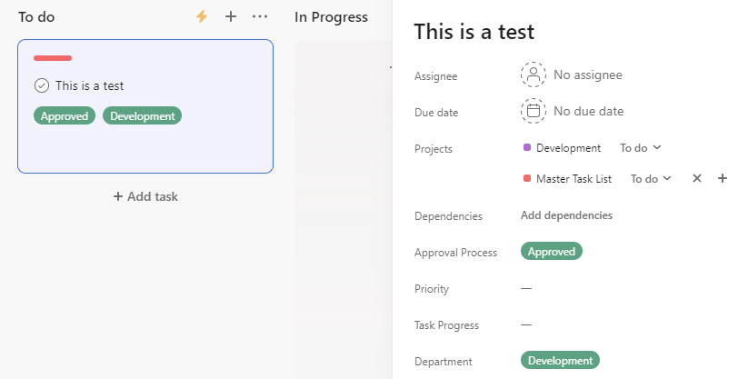The width and height of the screenshot is (738, 379).
Task: Click the task title in the details pane
Action: [x=474, y=32]
